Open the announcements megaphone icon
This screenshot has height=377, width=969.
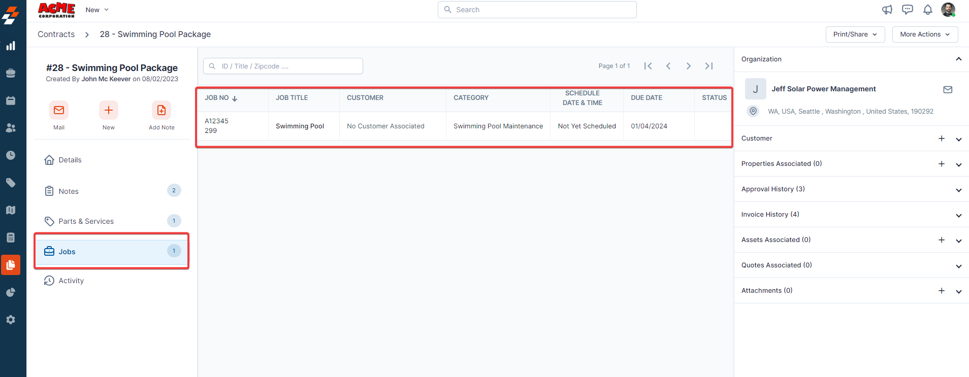[887, 10]
